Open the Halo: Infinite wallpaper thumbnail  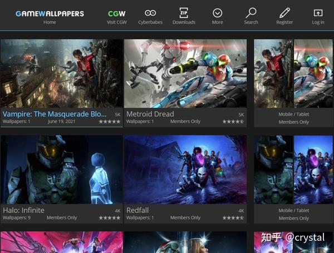[62, 170]
